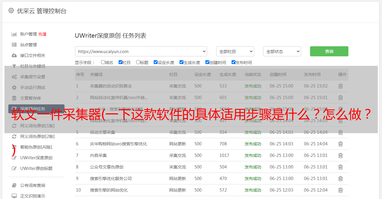This screenshot has width=382, height=199.
Task: Click 发布成功 status in row 10
Action: pyautogui.click(x=253, y=190)
